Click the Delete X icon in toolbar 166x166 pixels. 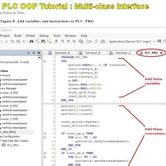click(x=24, y=41)
